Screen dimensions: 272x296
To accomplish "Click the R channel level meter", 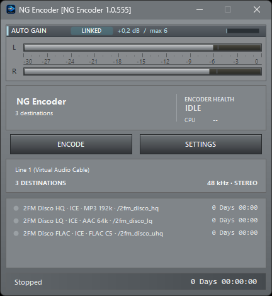I will (142, 71).
